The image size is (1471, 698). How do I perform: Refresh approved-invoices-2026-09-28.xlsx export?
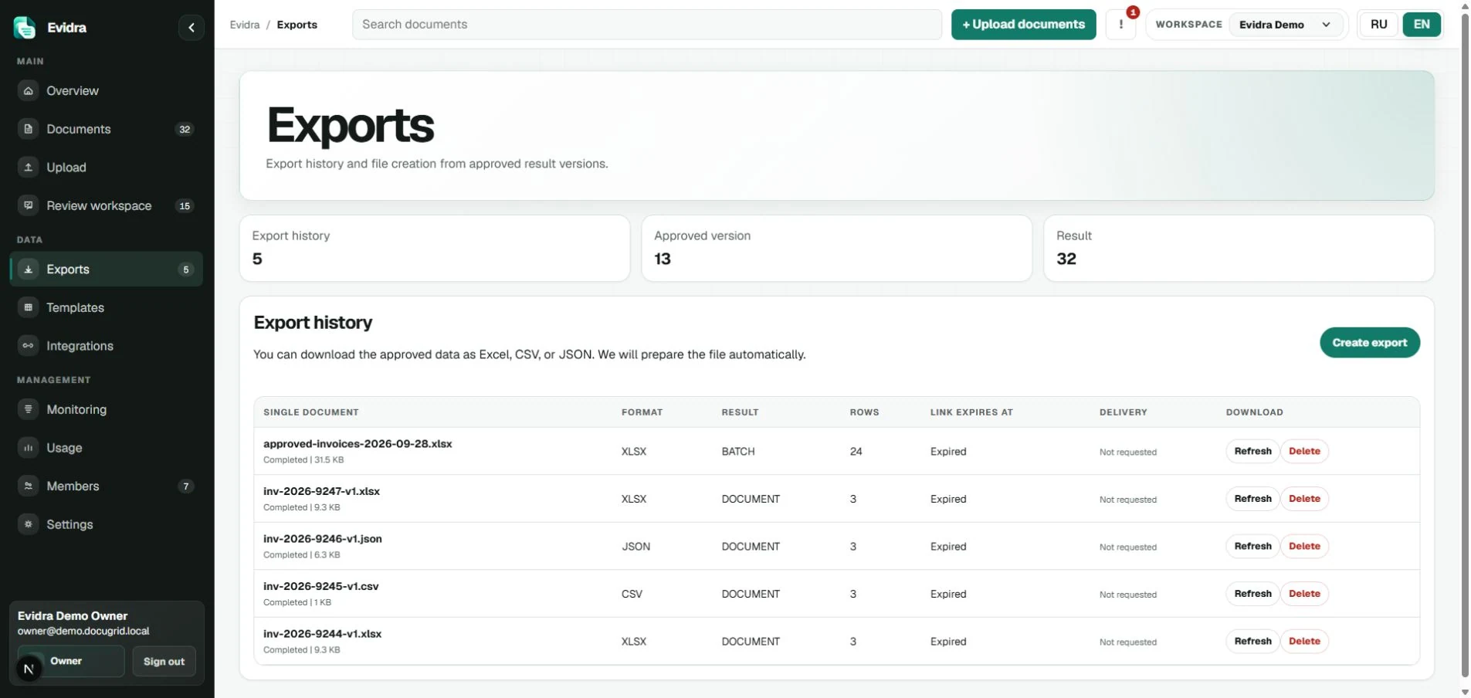pos(1252,451)
